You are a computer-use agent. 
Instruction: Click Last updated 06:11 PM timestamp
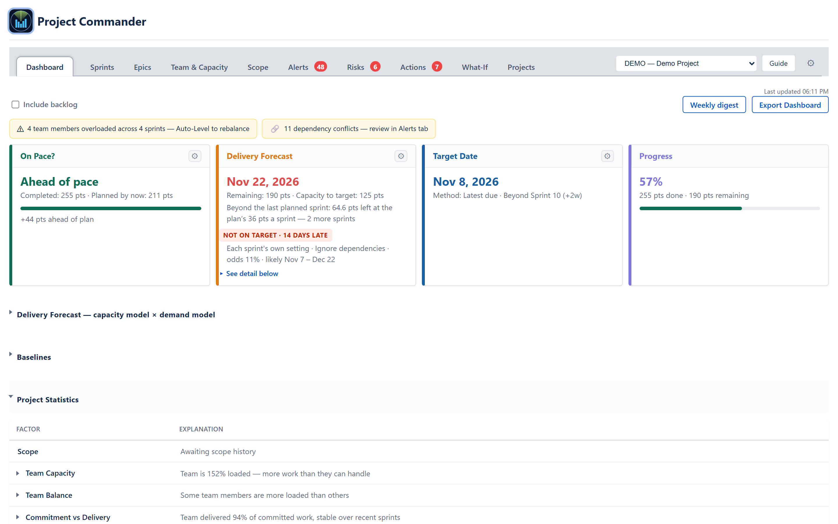point(796,91)
